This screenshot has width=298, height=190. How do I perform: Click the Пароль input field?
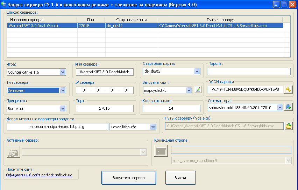(x=249, y=72)
